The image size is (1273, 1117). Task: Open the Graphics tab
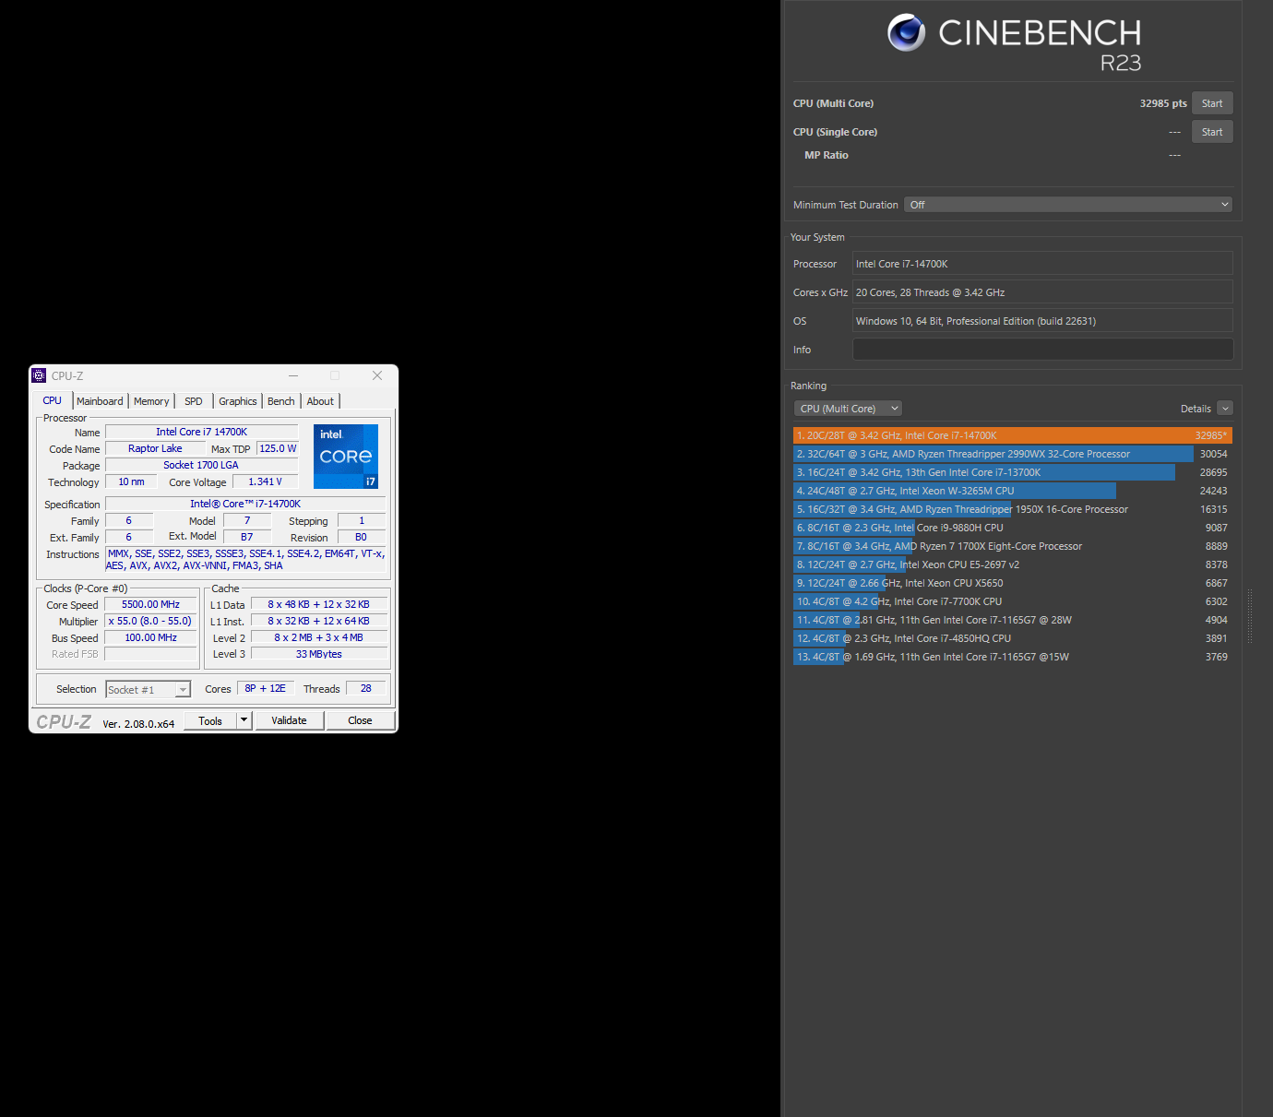pyautogui.click(x=238, y=401)
